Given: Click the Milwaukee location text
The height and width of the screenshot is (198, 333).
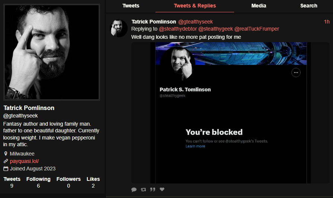Looking at the screenshot, I should (x=22, y=154).
